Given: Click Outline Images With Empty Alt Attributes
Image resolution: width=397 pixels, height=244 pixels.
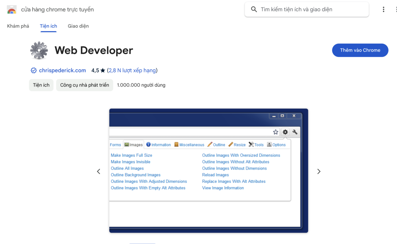Looking at the screenshot, I should point(148,188).
